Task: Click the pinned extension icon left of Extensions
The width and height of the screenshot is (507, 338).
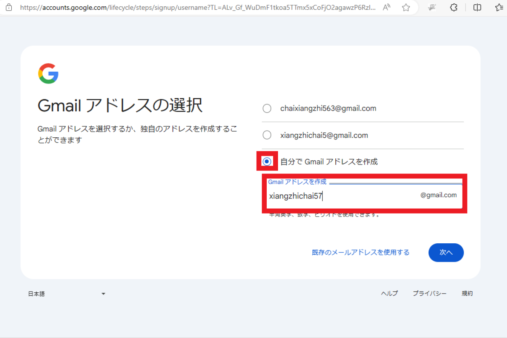Action: point(433,7)
